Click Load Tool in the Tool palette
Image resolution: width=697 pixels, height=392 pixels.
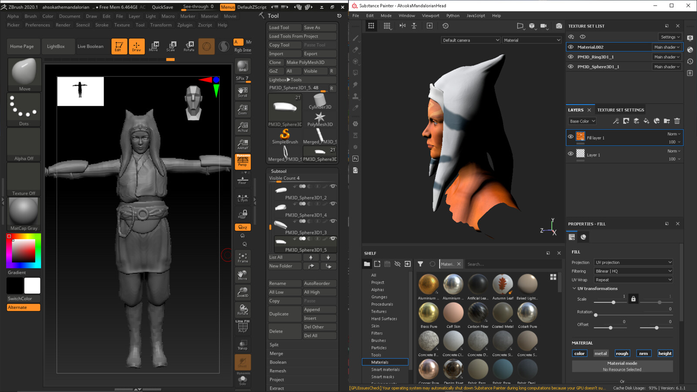point(284,27)
